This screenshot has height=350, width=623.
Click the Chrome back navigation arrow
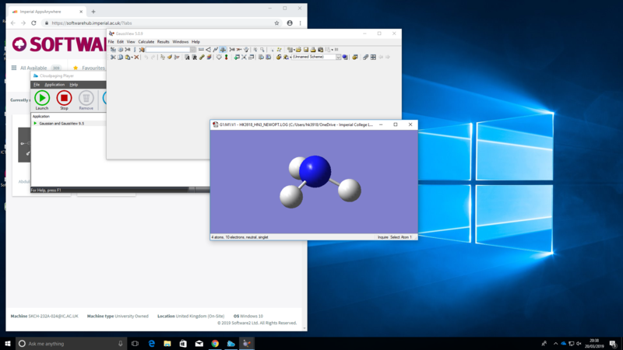pos(12,23)
